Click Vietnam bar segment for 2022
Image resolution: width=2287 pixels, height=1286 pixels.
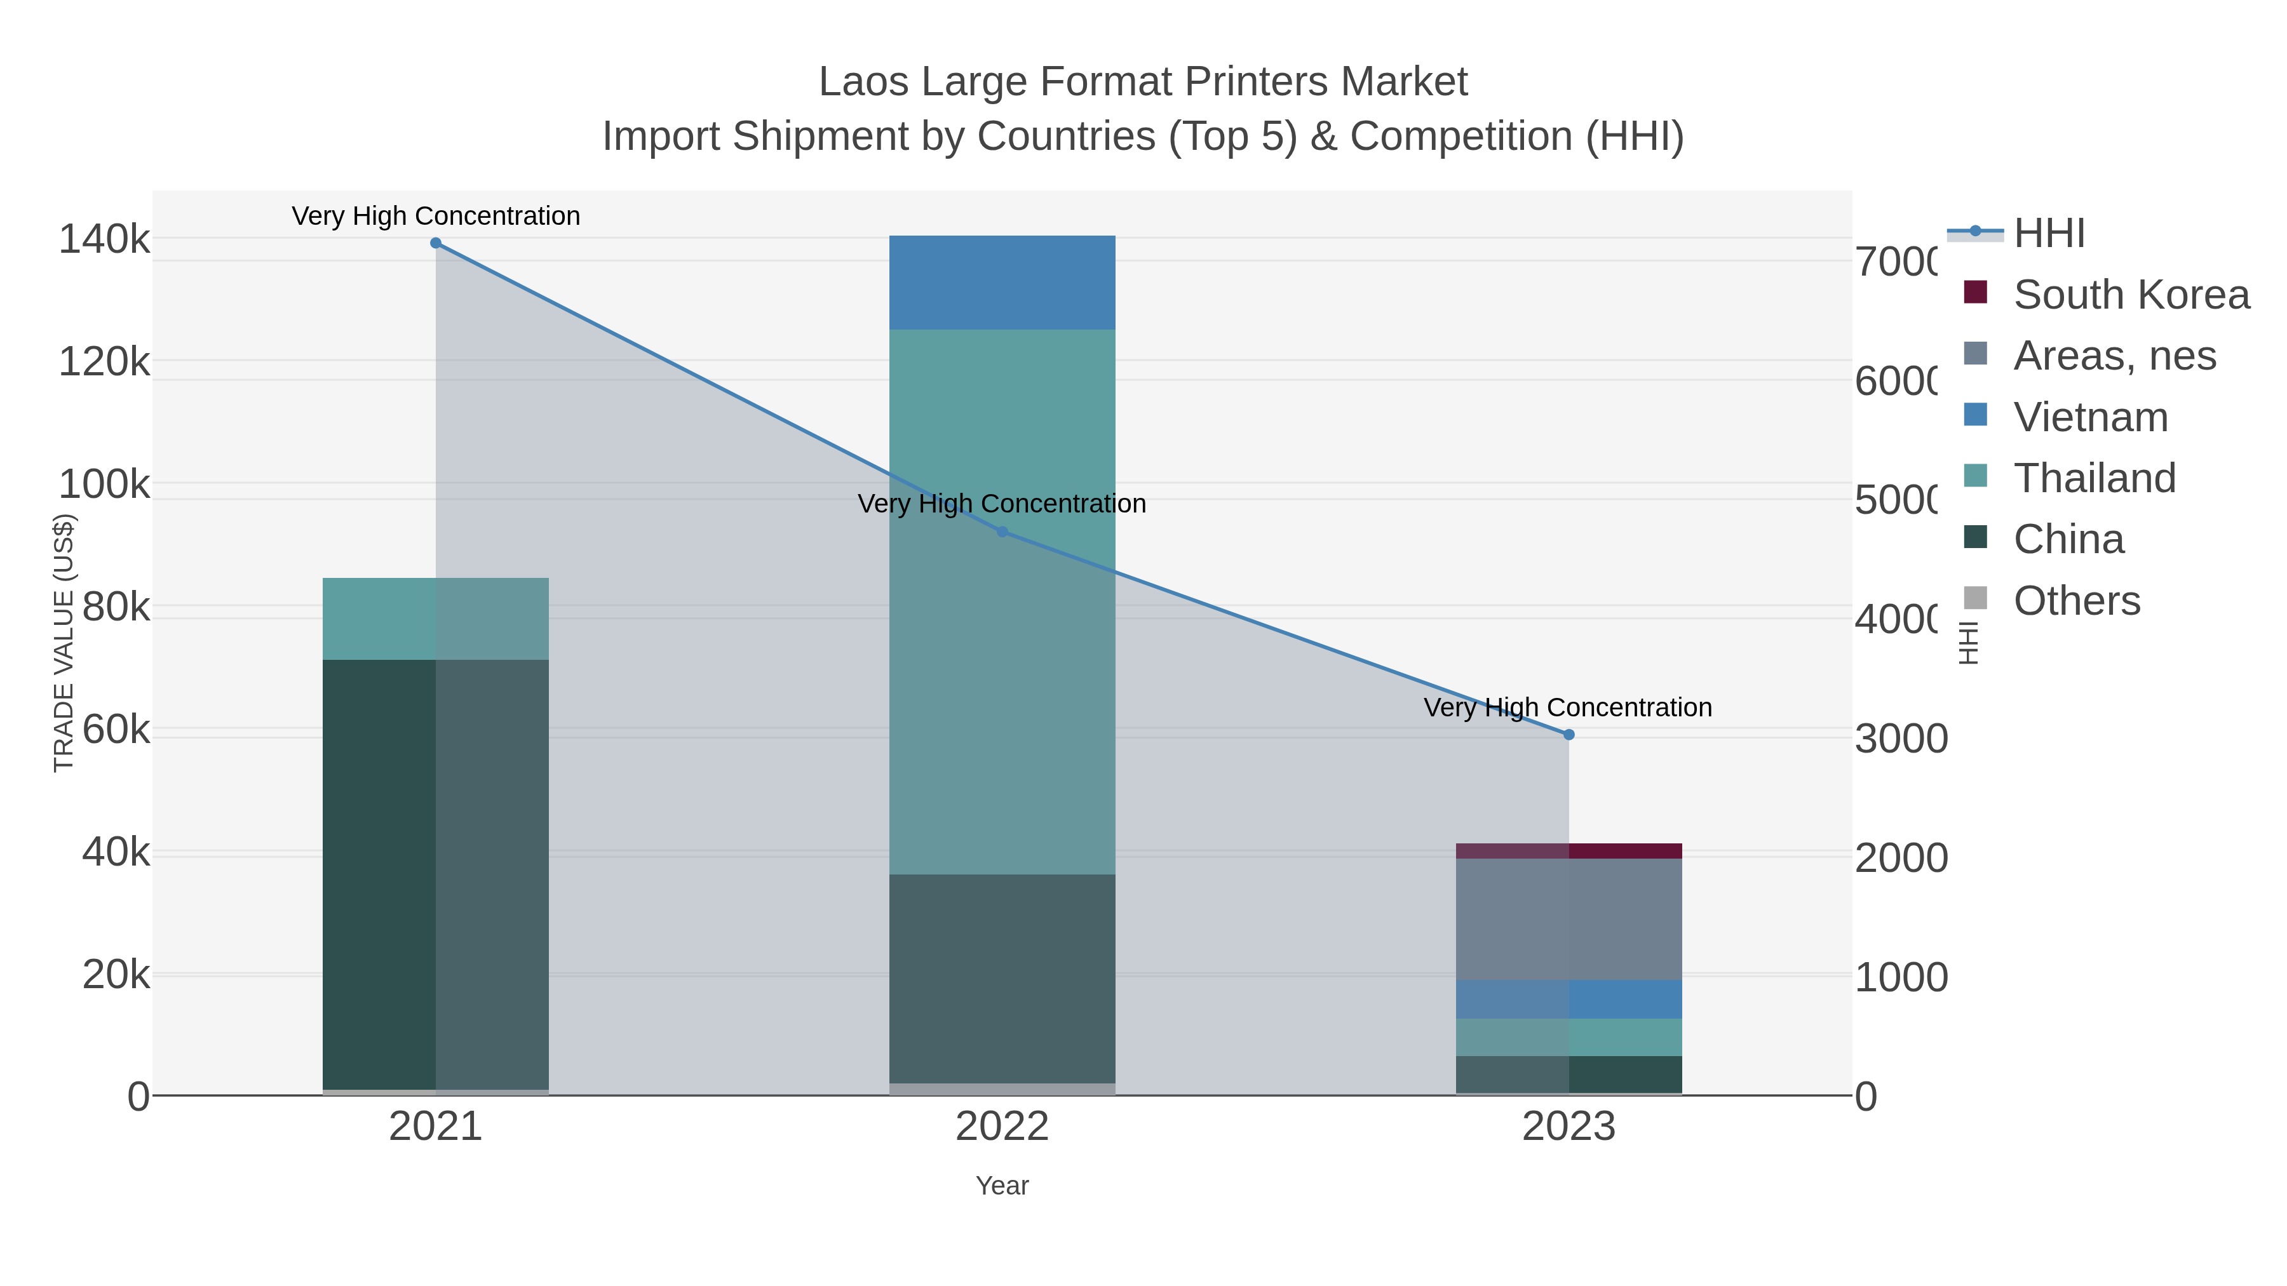[x=1002, y=283]
